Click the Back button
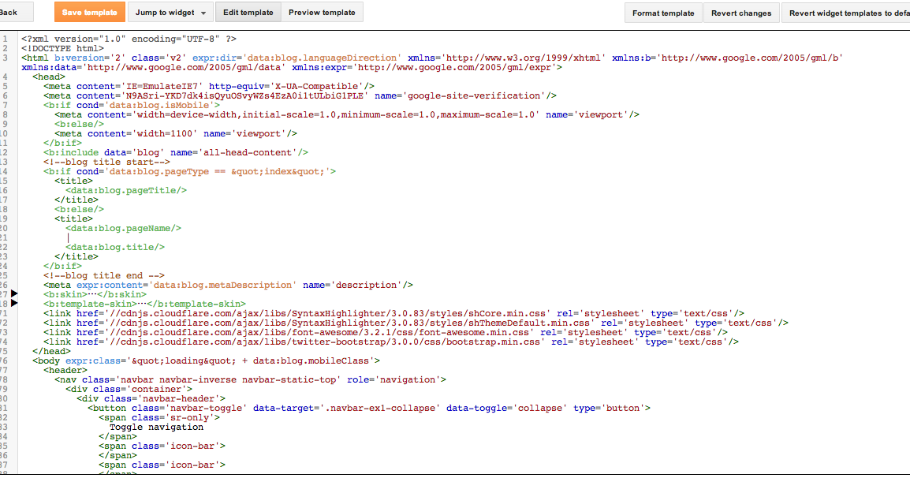The width and height of the screenshot is (910, 478). tap(13, 12)
